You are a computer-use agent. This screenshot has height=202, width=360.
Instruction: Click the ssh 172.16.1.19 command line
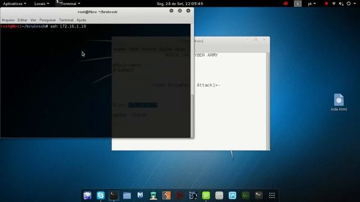click(x=43, y=26)
